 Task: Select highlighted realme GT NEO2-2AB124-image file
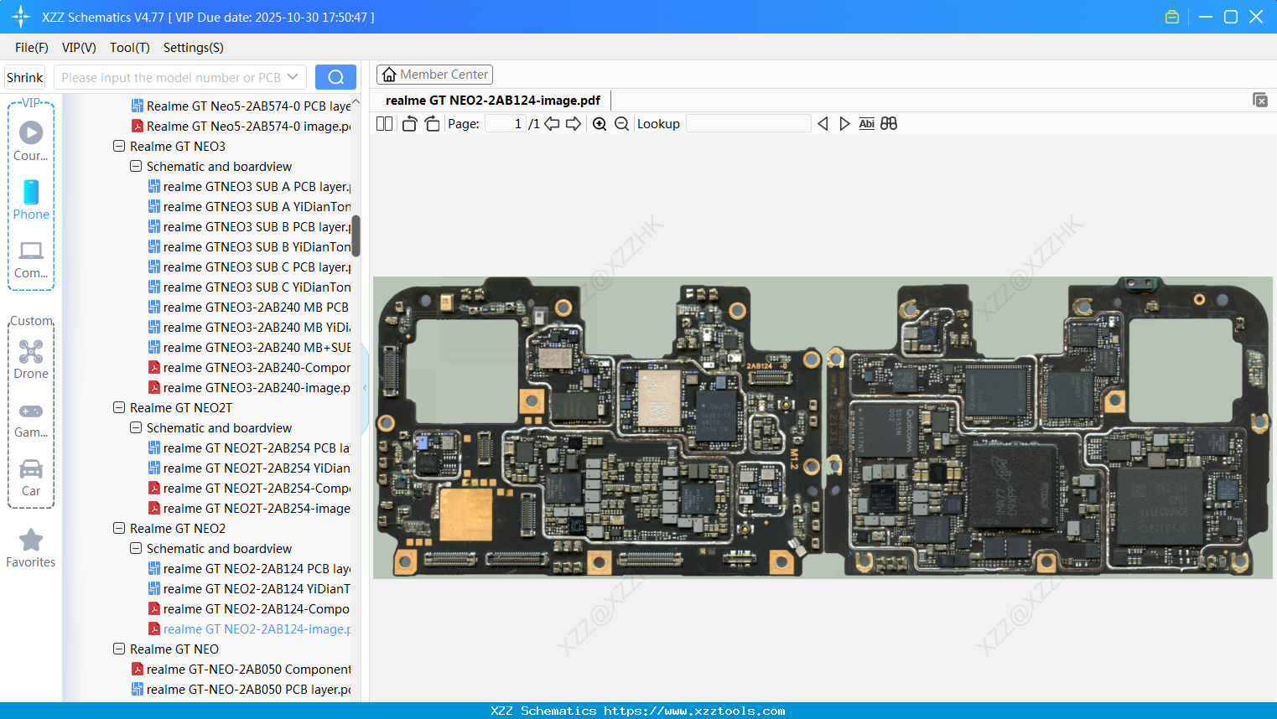250,628
